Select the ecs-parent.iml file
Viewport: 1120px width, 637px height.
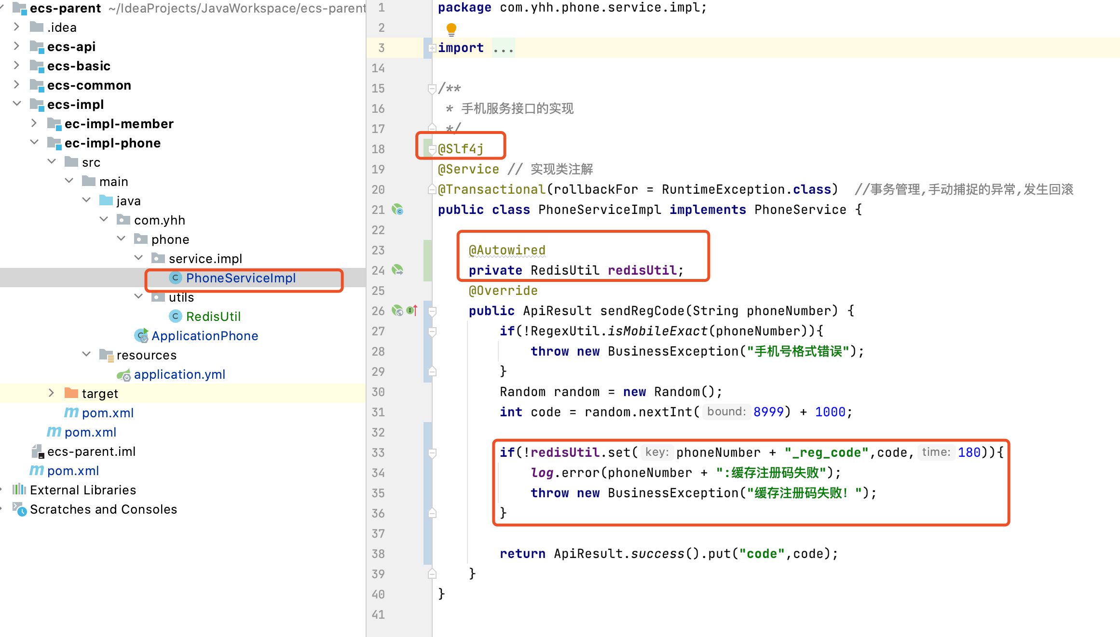(91, 451)
